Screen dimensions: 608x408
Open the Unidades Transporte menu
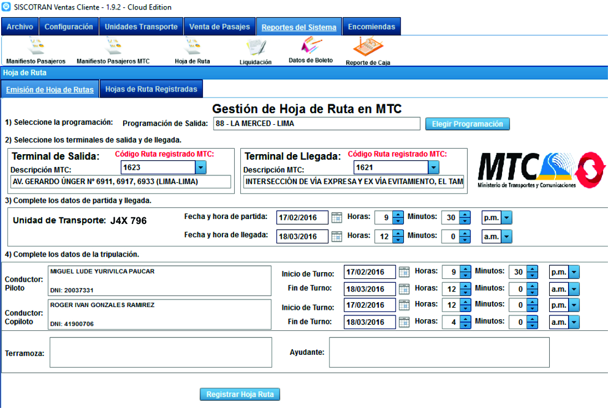tap(141, 27)
